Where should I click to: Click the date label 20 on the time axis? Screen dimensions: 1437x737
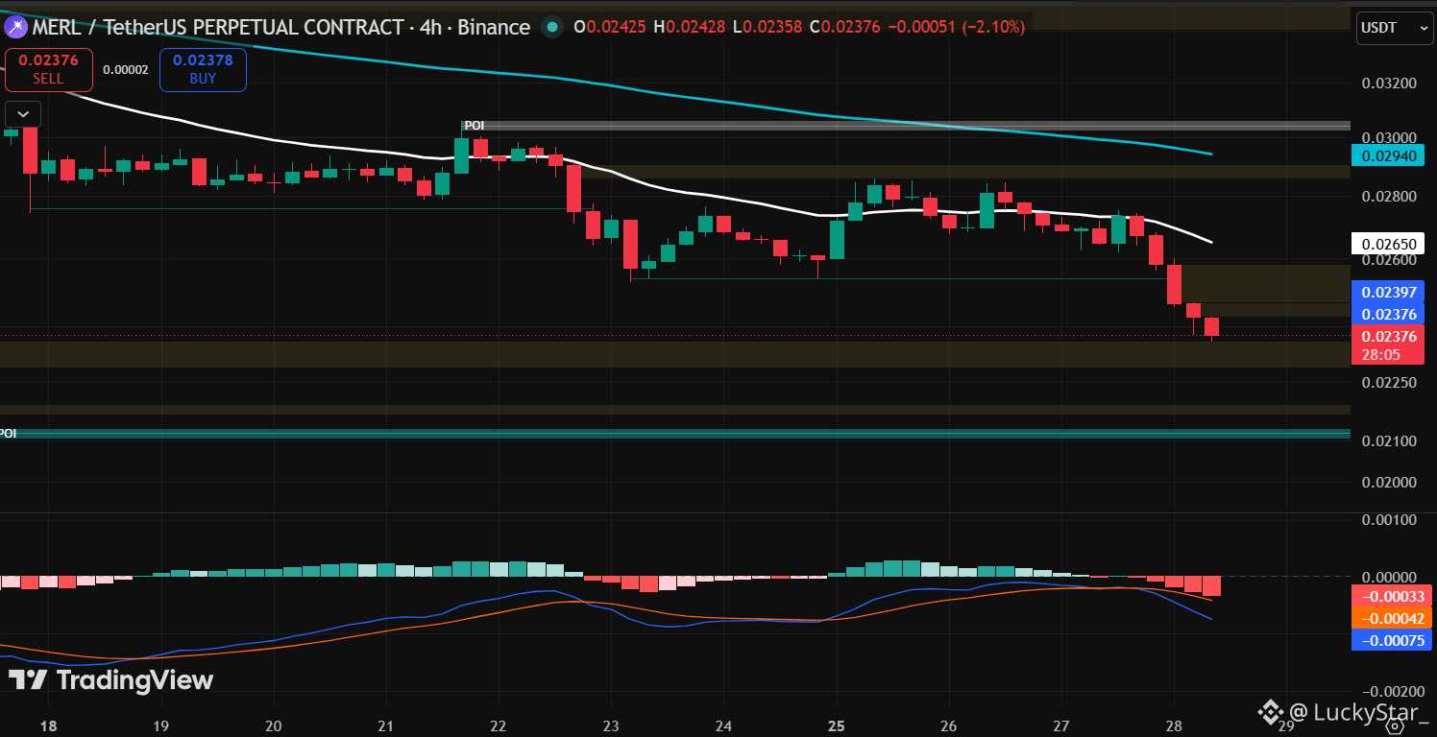coord(273,725)
